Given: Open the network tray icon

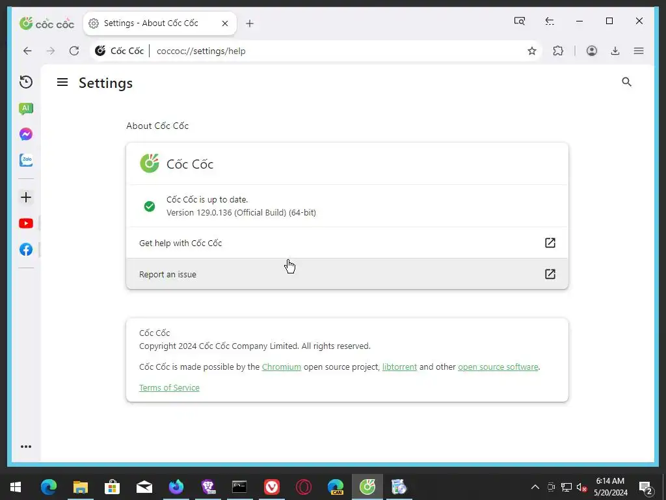Looking at the screenshot, I should coord(566,487).
